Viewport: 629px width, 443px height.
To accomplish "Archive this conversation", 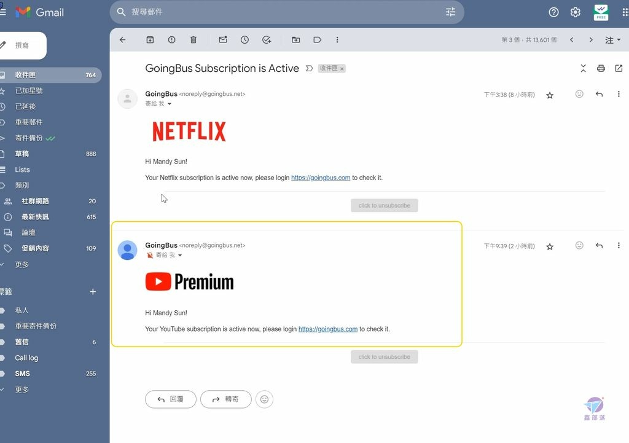I will coord(150,40).
